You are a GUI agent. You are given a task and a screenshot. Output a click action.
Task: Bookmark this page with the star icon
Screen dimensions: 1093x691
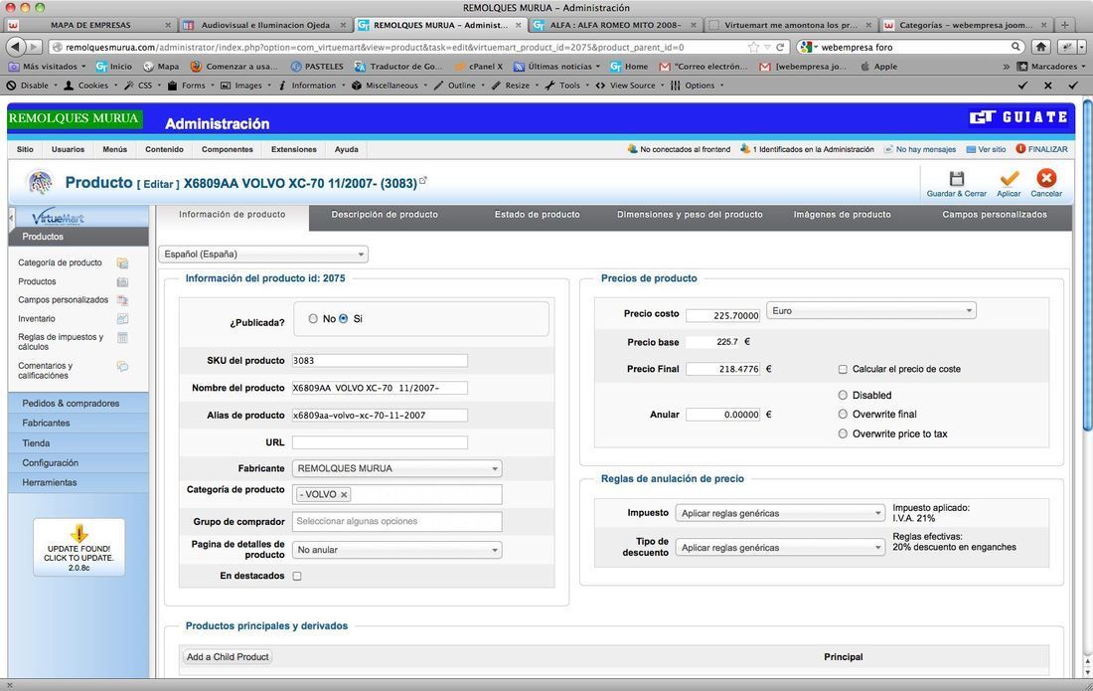point(753,48)
